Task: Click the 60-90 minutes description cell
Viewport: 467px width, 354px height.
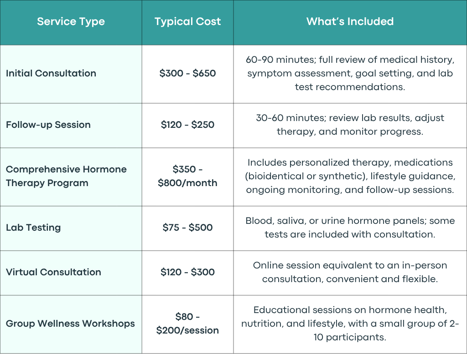Action: click(x=350, y=73)
